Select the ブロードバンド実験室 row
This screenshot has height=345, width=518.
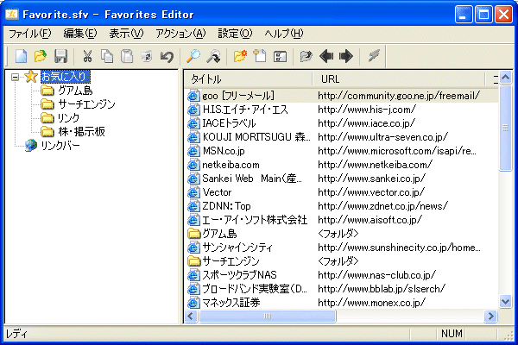[x=342, y=289]
